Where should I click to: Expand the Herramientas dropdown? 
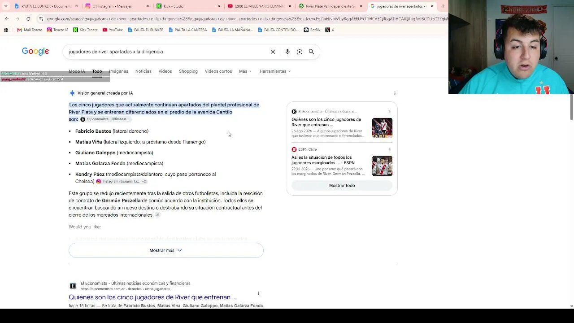click(x=275, y=71)
